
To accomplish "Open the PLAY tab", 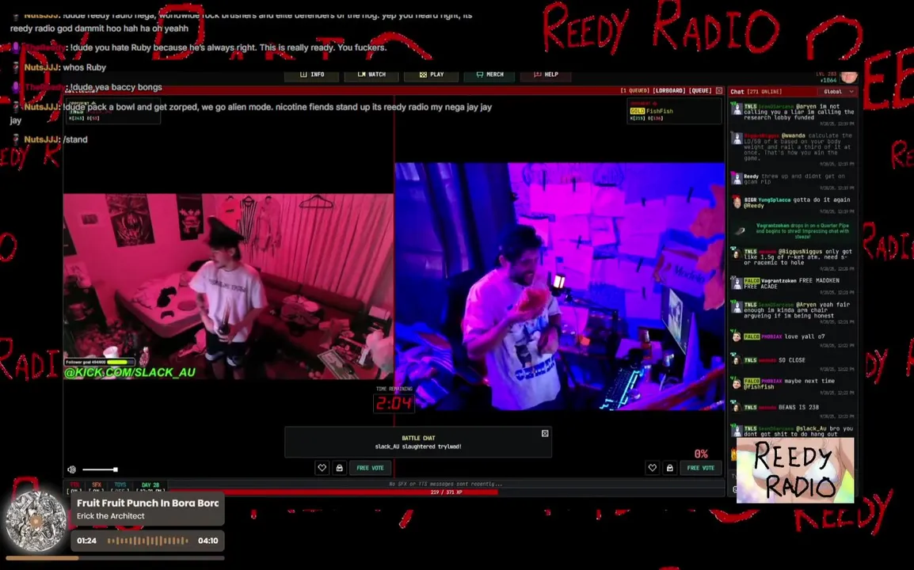I will (432, 74).
